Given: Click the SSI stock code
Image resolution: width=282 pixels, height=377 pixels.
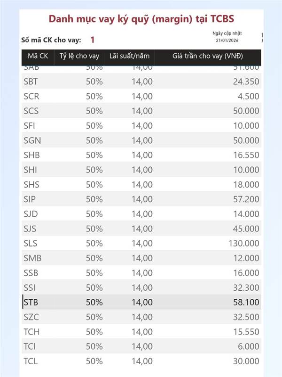Looking at the screenshot, I should pyautogui.click(x=30, y=287).
